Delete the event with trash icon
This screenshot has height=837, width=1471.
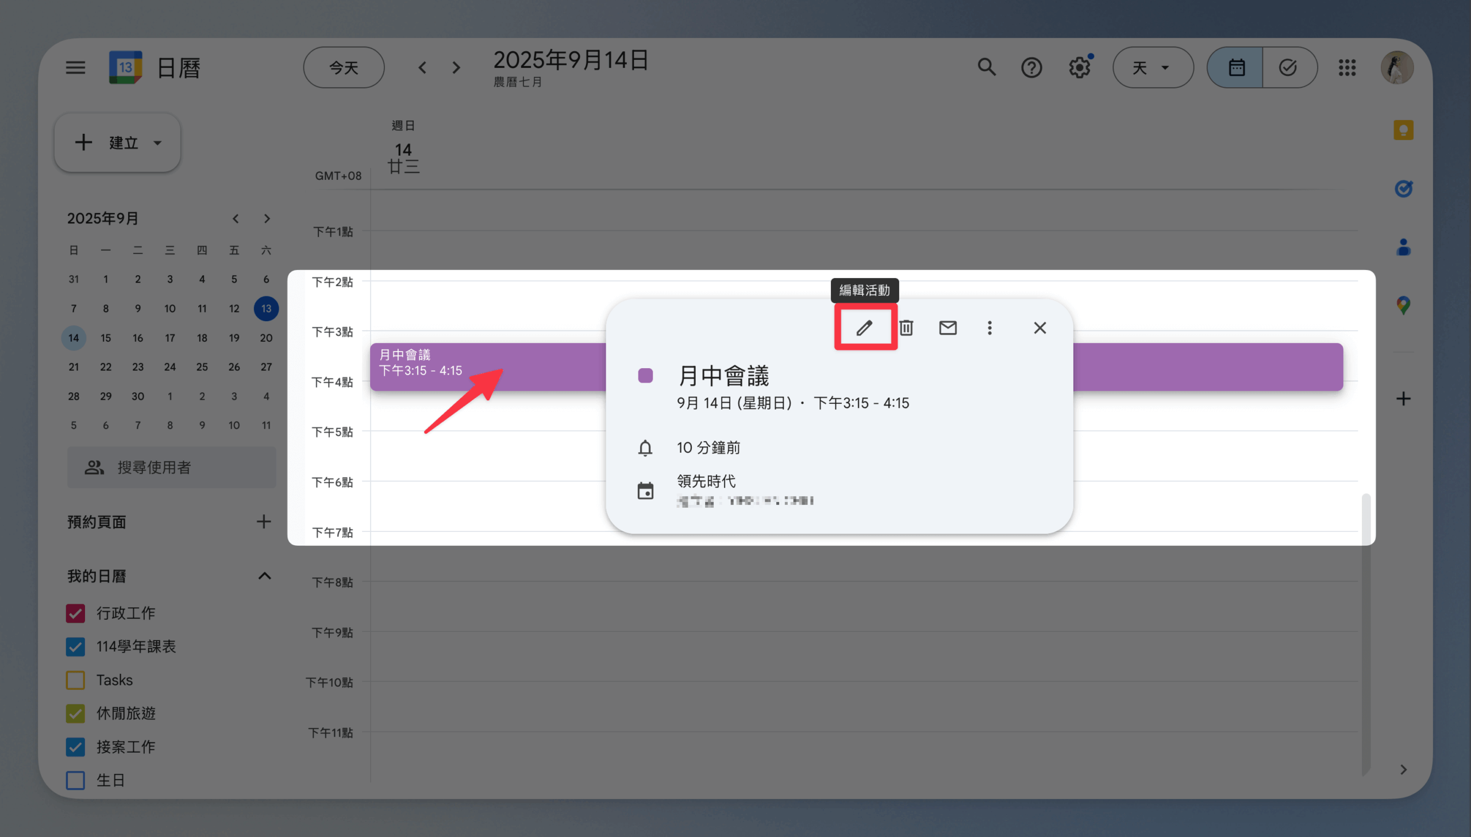[906, 327]
